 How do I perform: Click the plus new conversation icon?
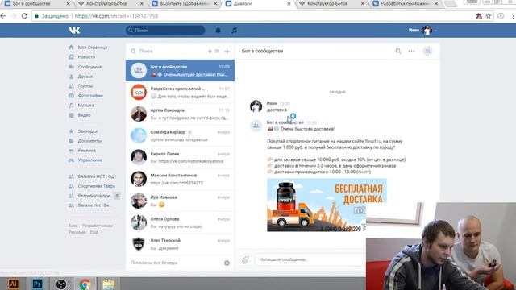(227, 52)
